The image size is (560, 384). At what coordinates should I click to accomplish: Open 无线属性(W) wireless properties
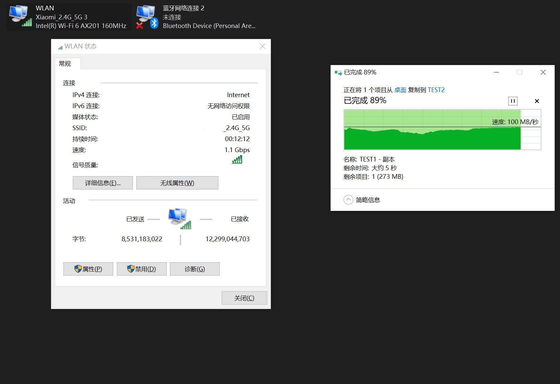177,183
